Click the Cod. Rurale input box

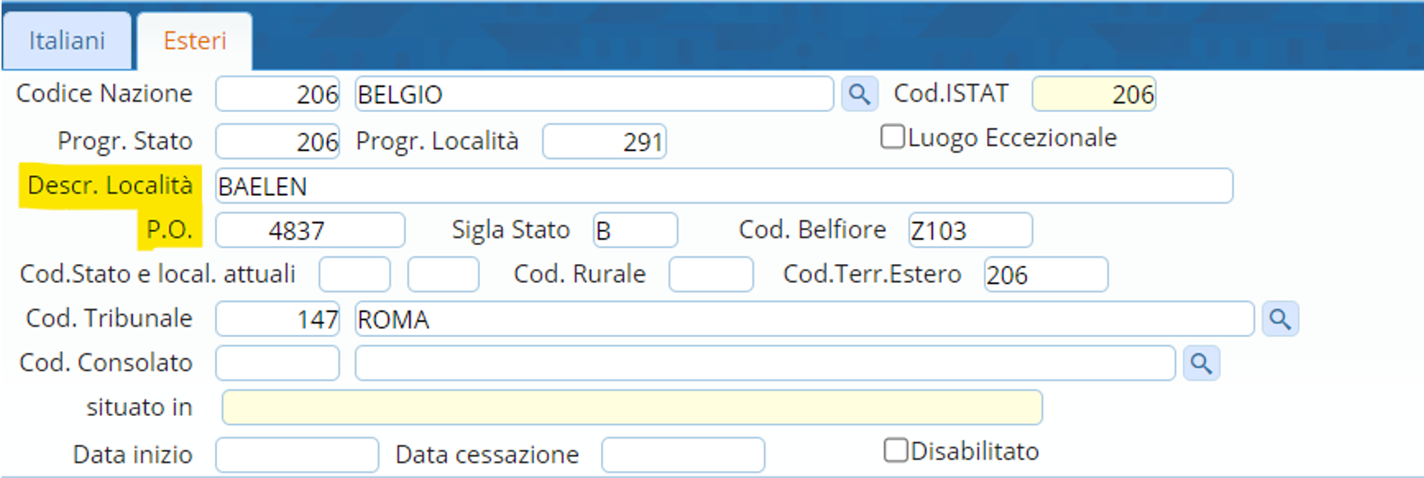710,274
